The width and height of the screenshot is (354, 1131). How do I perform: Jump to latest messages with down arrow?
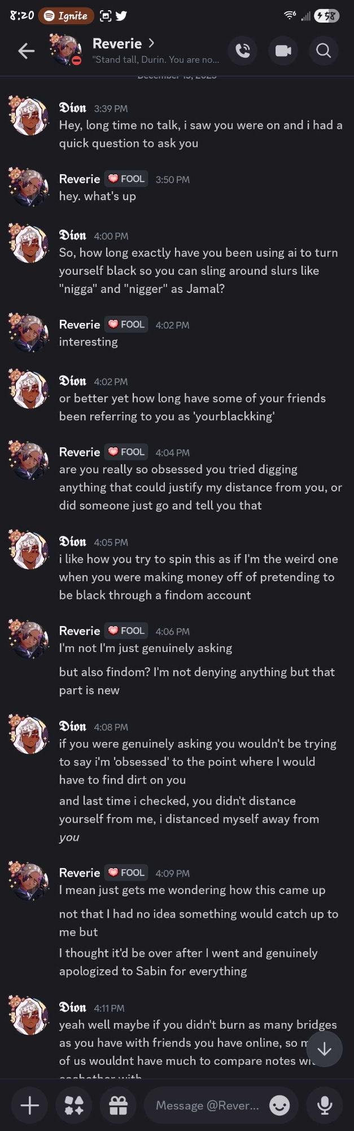[x=324, y=1050]
